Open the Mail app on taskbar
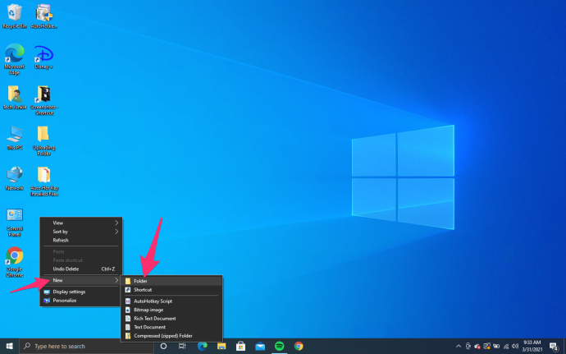This screenshot has width=566, height=354. 260,346
